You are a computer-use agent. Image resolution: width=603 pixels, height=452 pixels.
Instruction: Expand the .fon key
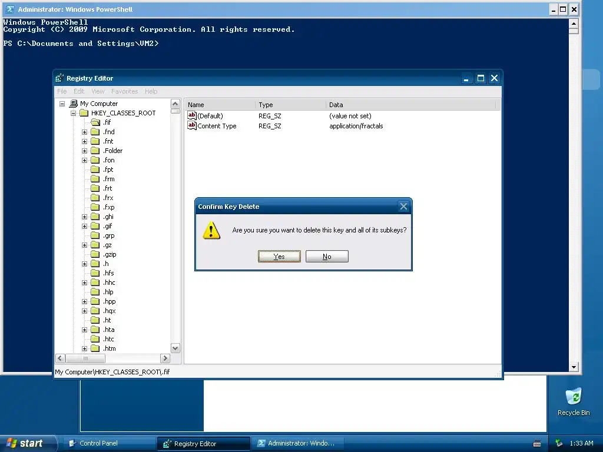pyautogui.click(x=84, y=160)
